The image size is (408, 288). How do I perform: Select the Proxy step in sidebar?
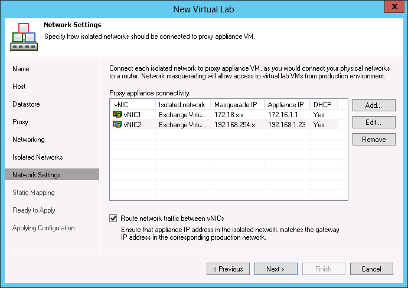pos(20,122)
